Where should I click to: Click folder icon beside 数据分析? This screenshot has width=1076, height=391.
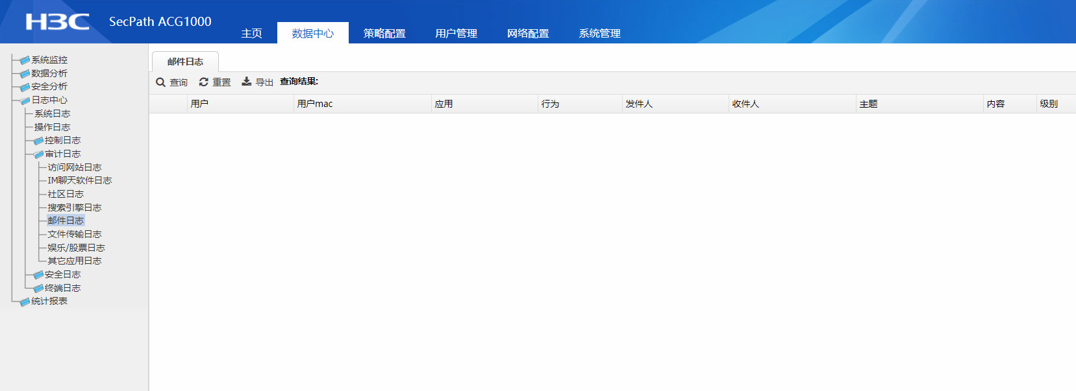(25, 74)
